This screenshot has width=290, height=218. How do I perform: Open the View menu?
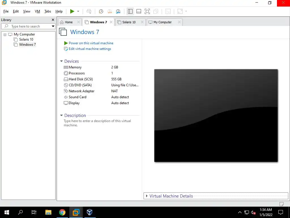click(27, 11)
